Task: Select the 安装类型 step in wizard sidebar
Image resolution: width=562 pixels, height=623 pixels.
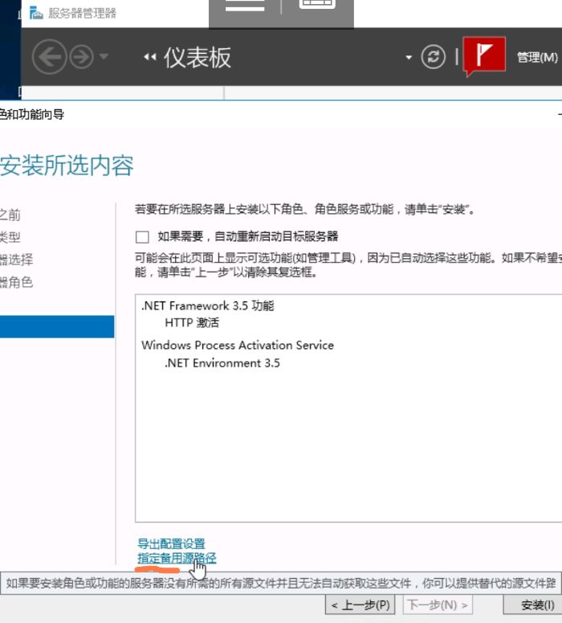Action: coord(10,237)
